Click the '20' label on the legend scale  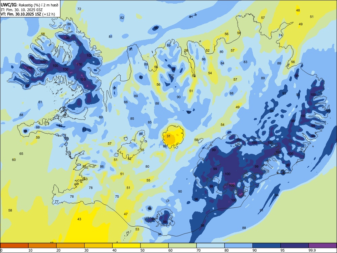click(58, 250)
